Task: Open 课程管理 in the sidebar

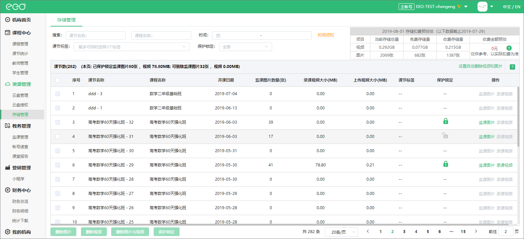Action: [20, 44]
